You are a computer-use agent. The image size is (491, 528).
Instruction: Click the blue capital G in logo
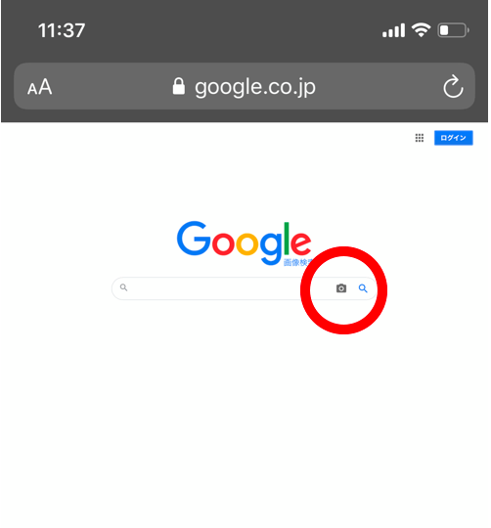(x=194, y=238)
